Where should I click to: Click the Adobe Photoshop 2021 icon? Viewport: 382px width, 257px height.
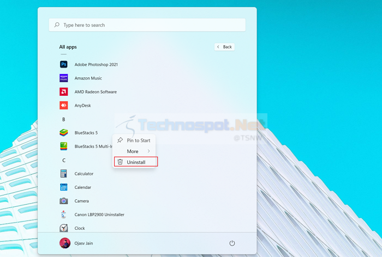click(64, 64)
